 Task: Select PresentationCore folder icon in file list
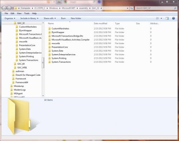pyautogui.click(x=49, y=47)
